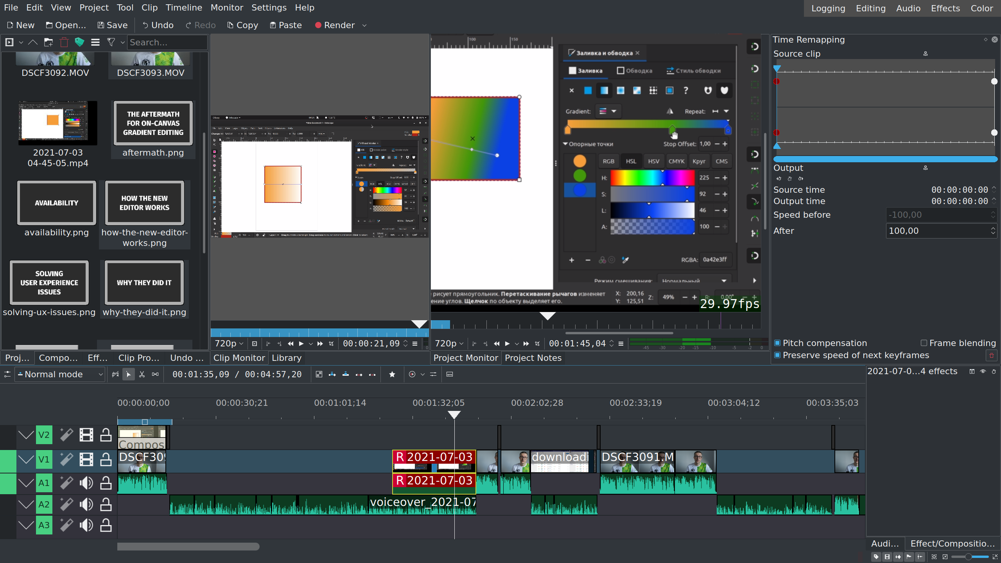The width and height of the screenshot is (1001, 563).
Task: Open project monitor 720p resolution dropdown
Action: pos(449,344)
